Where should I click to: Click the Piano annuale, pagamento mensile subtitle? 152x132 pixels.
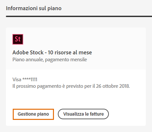click(50, 60)
